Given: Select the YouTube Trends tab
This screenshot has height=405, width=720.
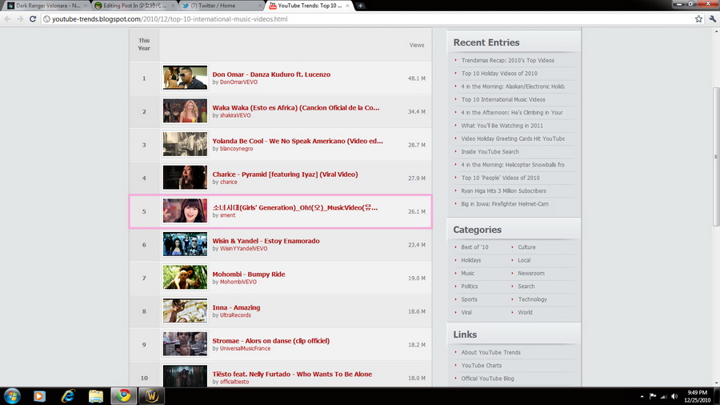Looking at the screenshot, I should [x=310, y=6].
